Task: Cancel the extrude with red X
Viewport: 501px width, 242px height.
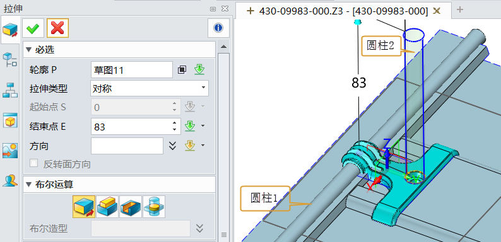Action: pos(57,28)
